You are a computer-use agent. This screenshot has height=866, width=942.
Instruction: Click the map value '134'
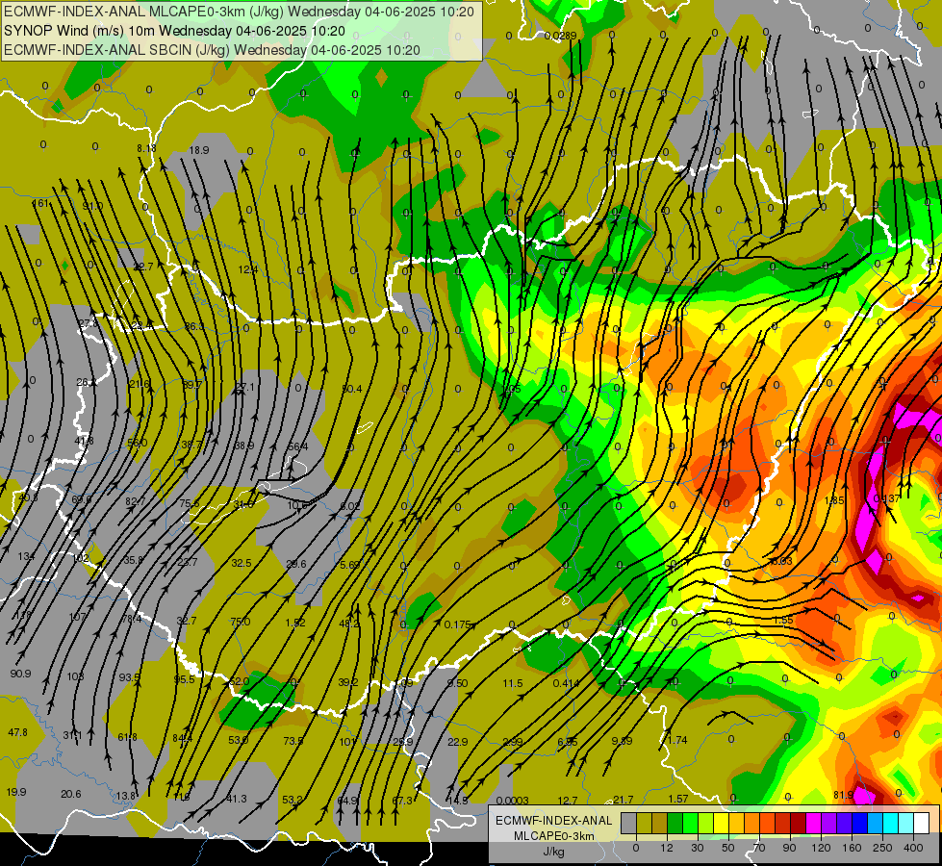26,556
